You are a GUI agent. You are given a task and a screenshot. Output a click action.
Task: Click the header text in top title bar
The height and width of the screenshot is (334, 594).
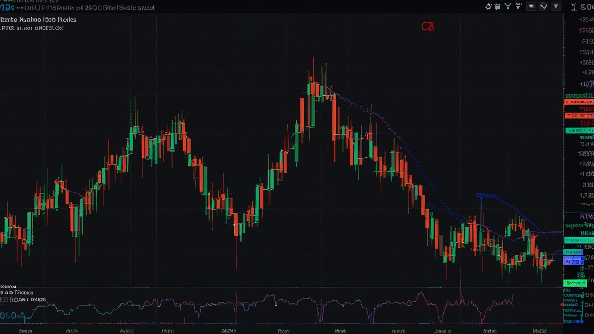[x=90, y=7]
